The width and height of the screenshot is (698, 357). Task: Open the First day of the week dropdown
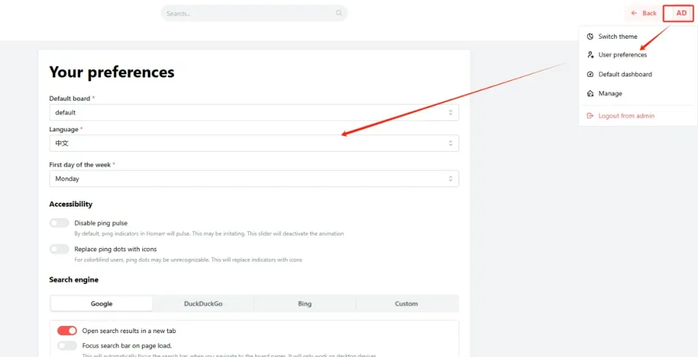[254, 179]
